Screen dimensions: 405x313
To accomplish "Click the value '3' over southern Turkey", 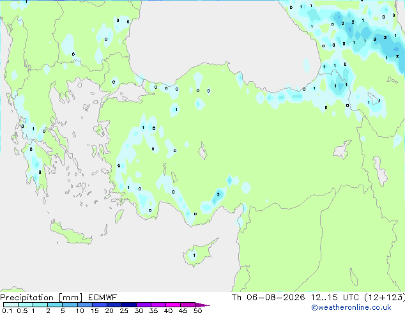I will 218,194.
